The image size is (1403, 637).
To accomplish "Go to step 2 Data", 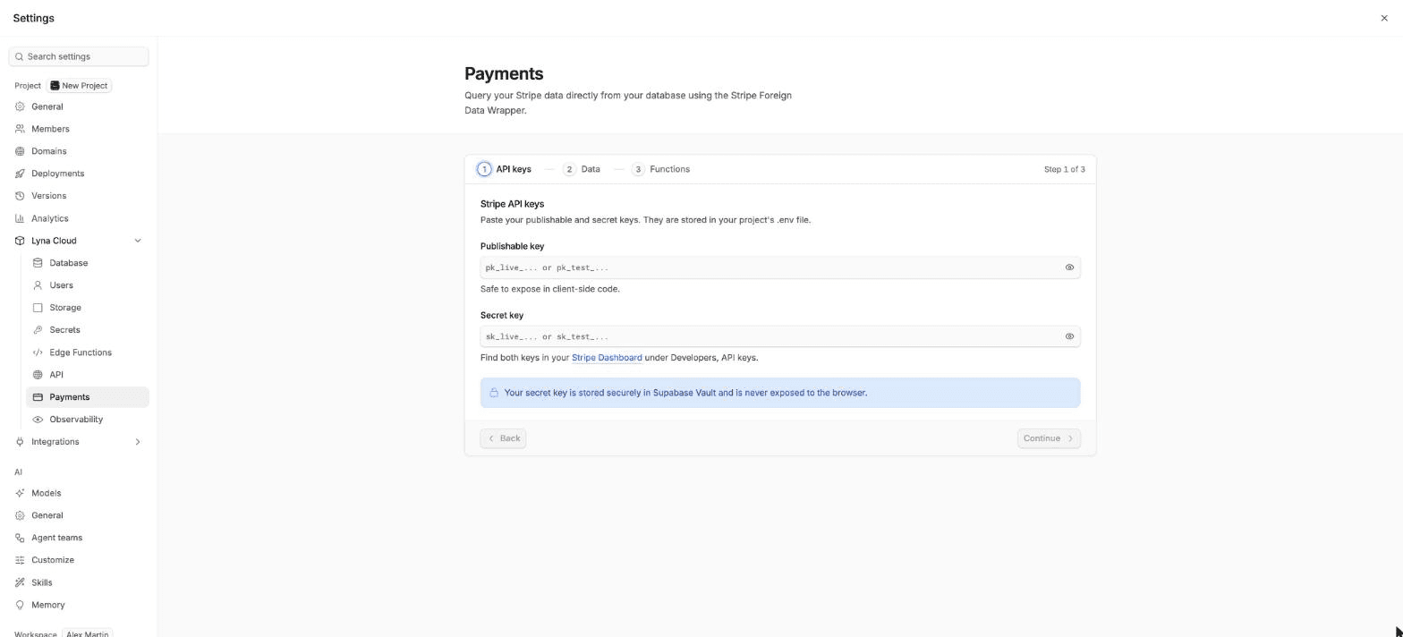I will pos(582,169).
